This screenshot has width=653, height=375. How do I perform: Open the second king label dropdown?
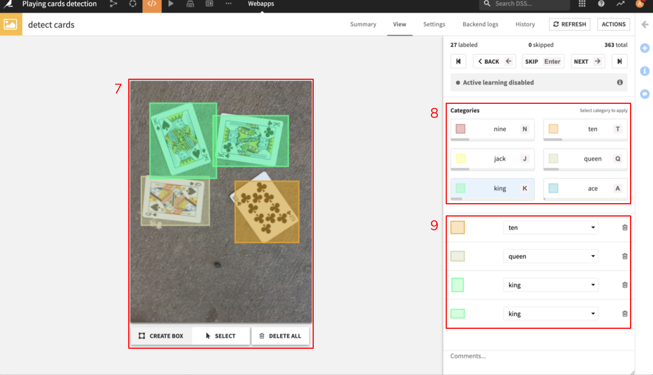click(x=551, y=314)
